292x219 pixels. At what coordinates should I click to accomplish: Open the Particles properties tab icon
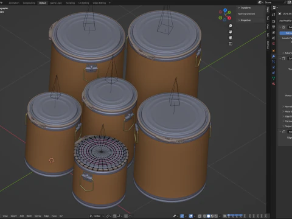pos(274,61)
